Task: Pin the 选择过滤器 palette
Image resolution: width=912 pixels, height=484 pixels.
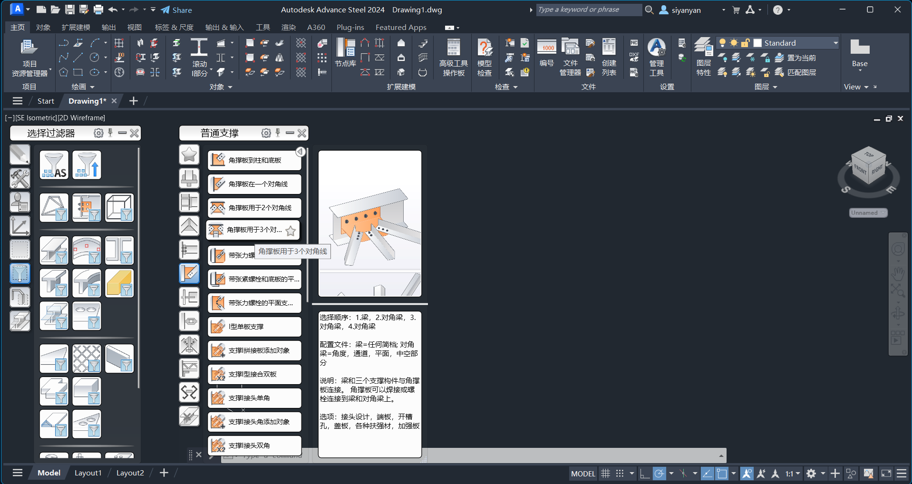Action: 110,133
